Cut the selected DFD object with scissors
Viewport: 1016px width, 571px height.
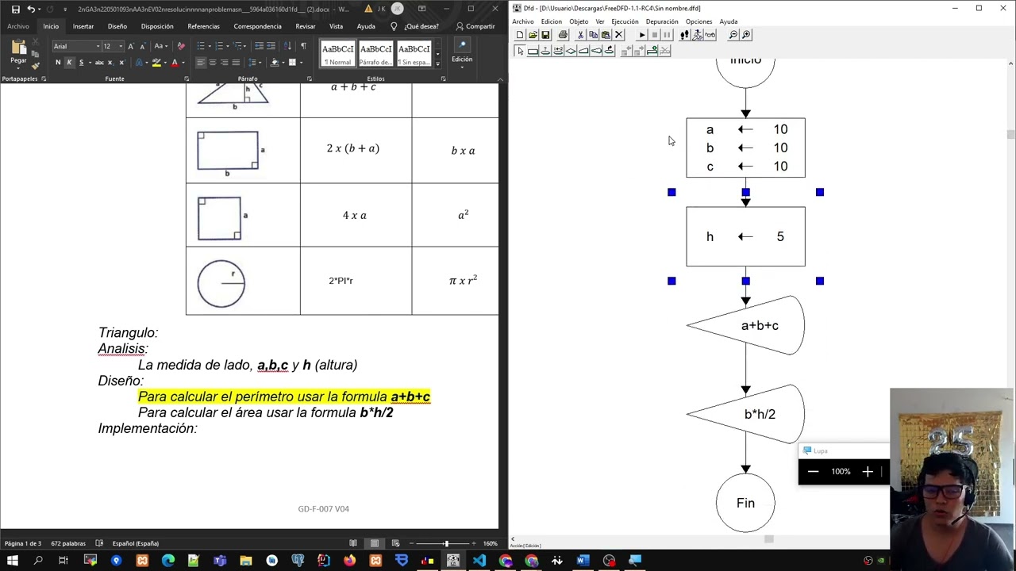(580, 35)
